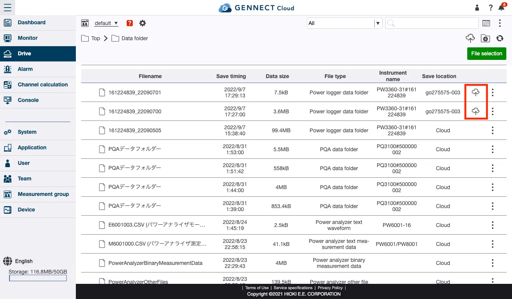Click the green File selection button

(x=487, y=53)
